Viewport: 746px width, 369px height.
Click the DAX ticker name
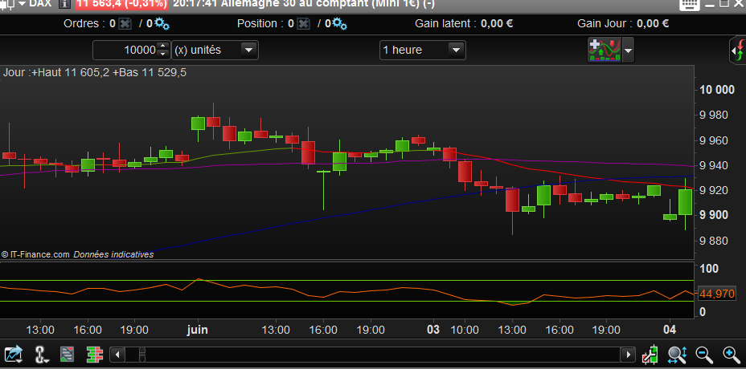coord(40,4)
